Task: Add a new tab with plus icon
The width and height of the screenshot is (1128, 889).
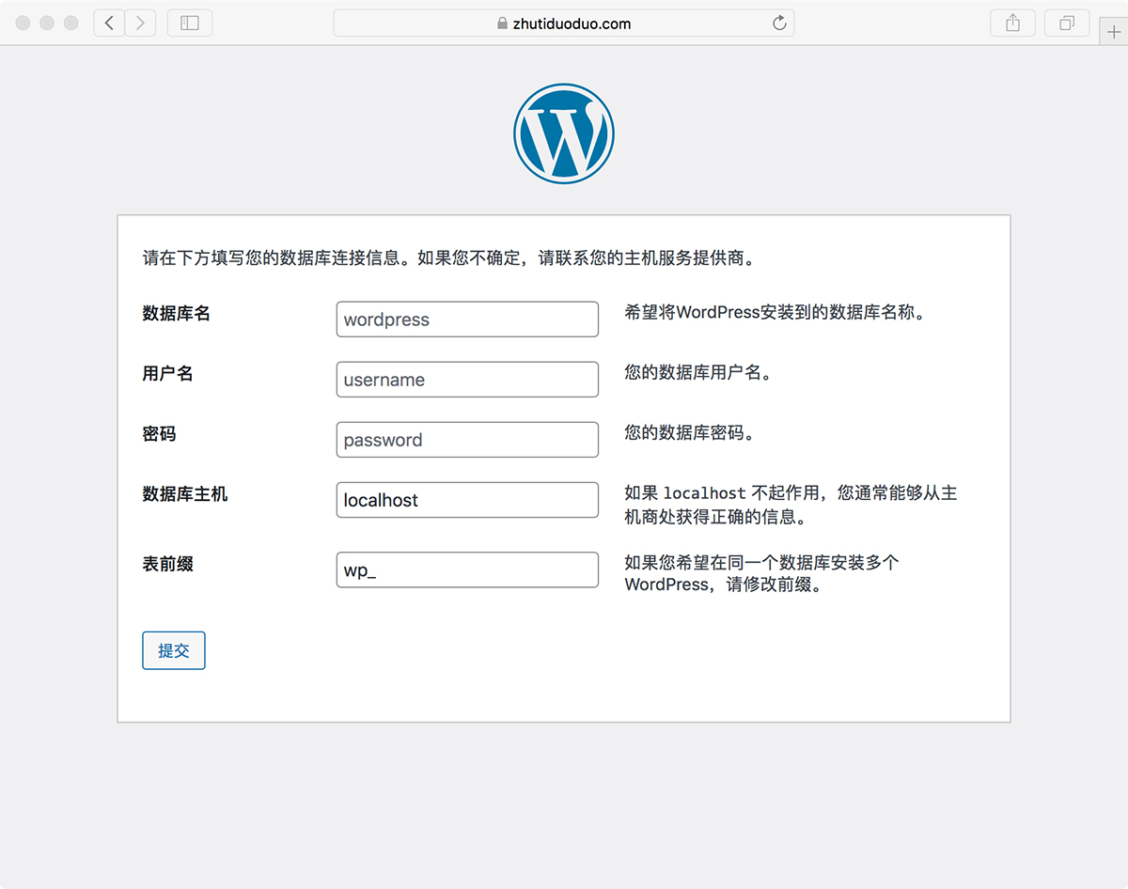Action: [1114, 32]
